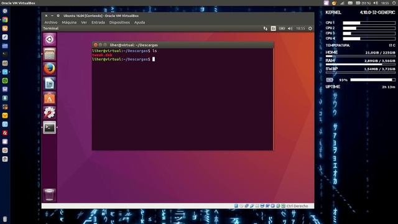
Task: Open the Archivo menu in VirtualBox
Action: coord(51,22)
